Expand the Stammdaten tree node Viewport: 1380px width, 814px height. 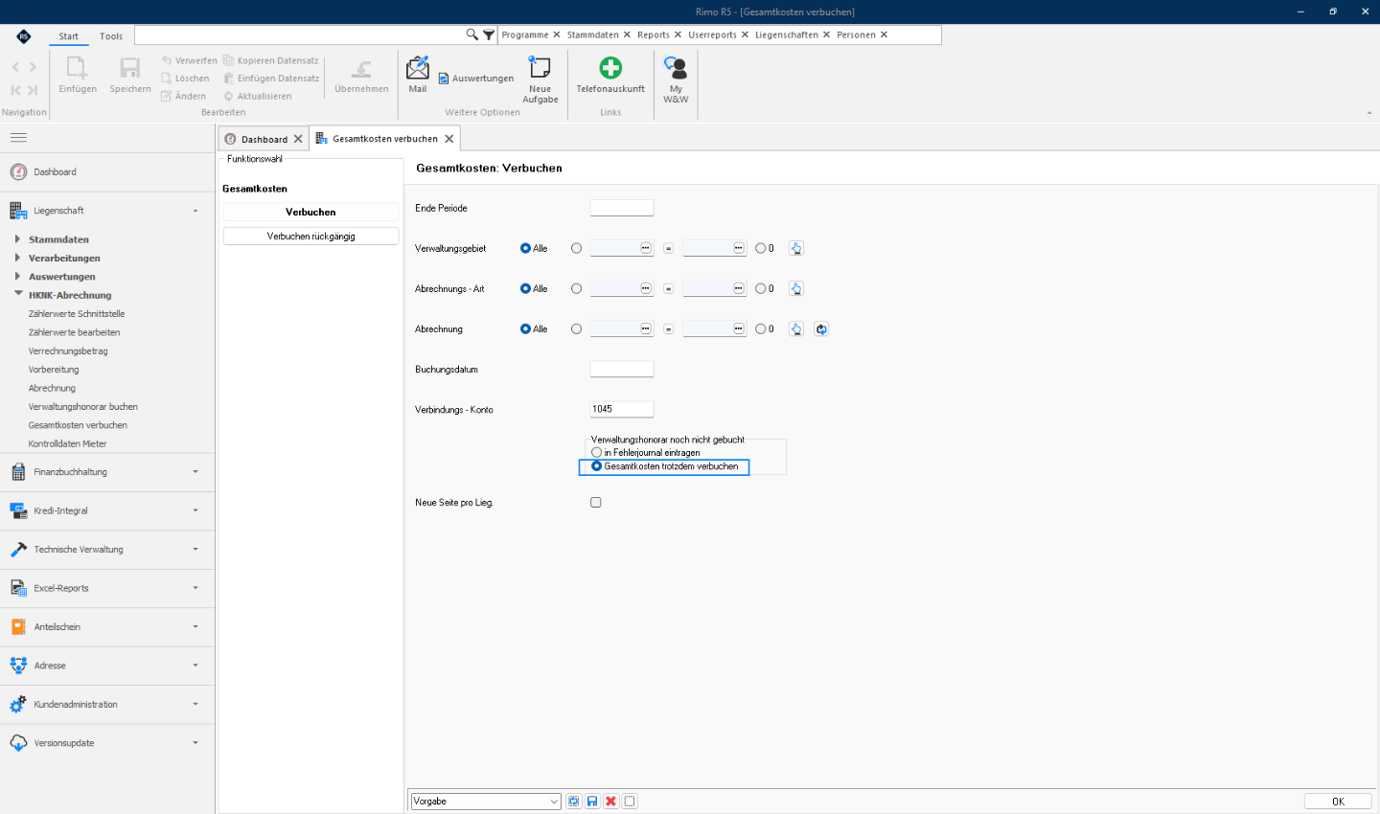tap(17, 239)
